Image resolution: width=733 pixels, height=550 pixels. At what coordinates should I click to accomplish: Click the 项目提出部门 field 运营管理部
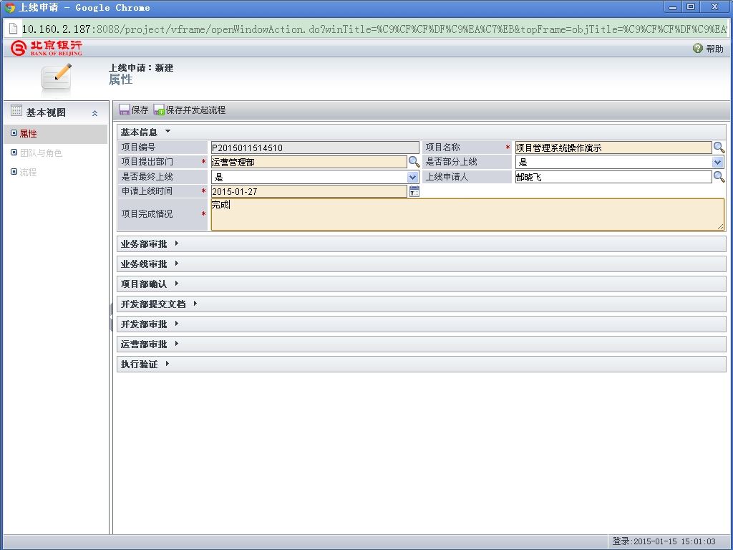(x=309, y=163)
